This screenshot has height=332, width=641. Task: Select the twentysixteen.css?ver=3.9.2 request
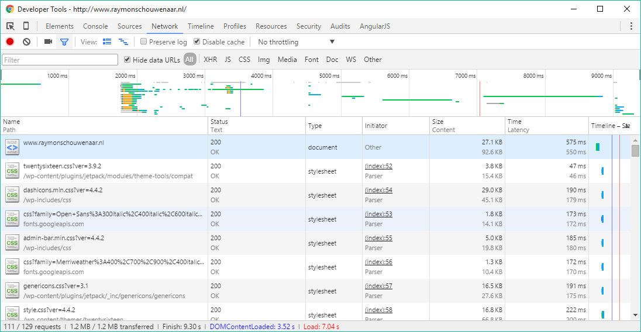(x=62, y=166)
